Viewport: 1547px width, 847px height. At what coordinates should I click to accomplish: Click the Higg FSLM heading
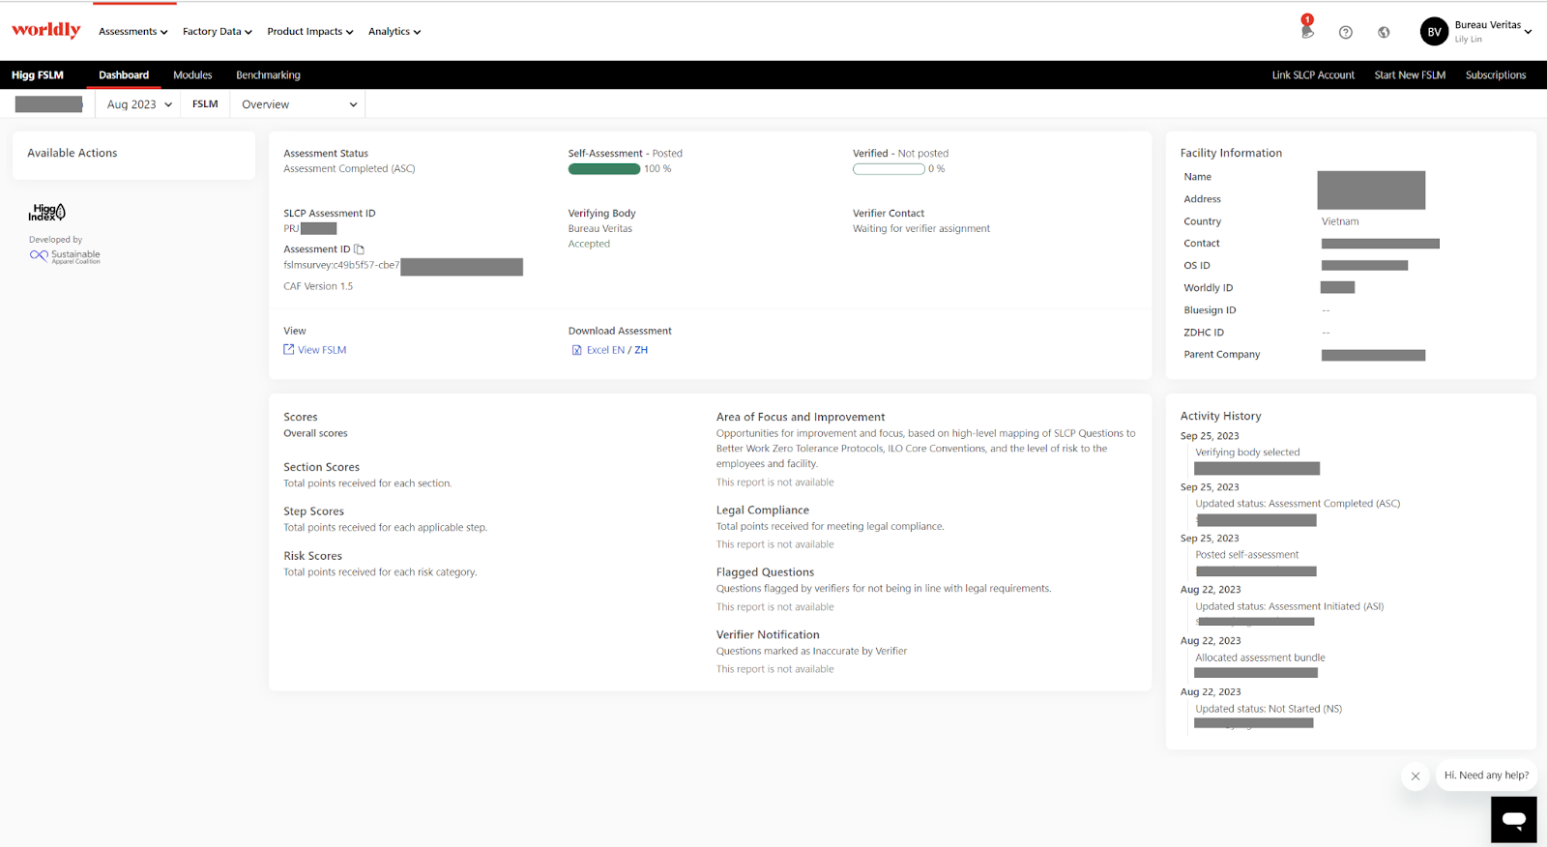pyautogui.click(x=38, y=75)
